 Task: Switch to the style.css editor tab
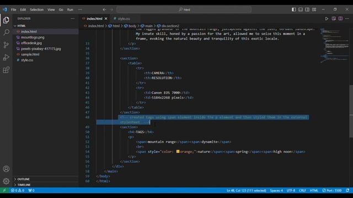[x=124, y=19]
